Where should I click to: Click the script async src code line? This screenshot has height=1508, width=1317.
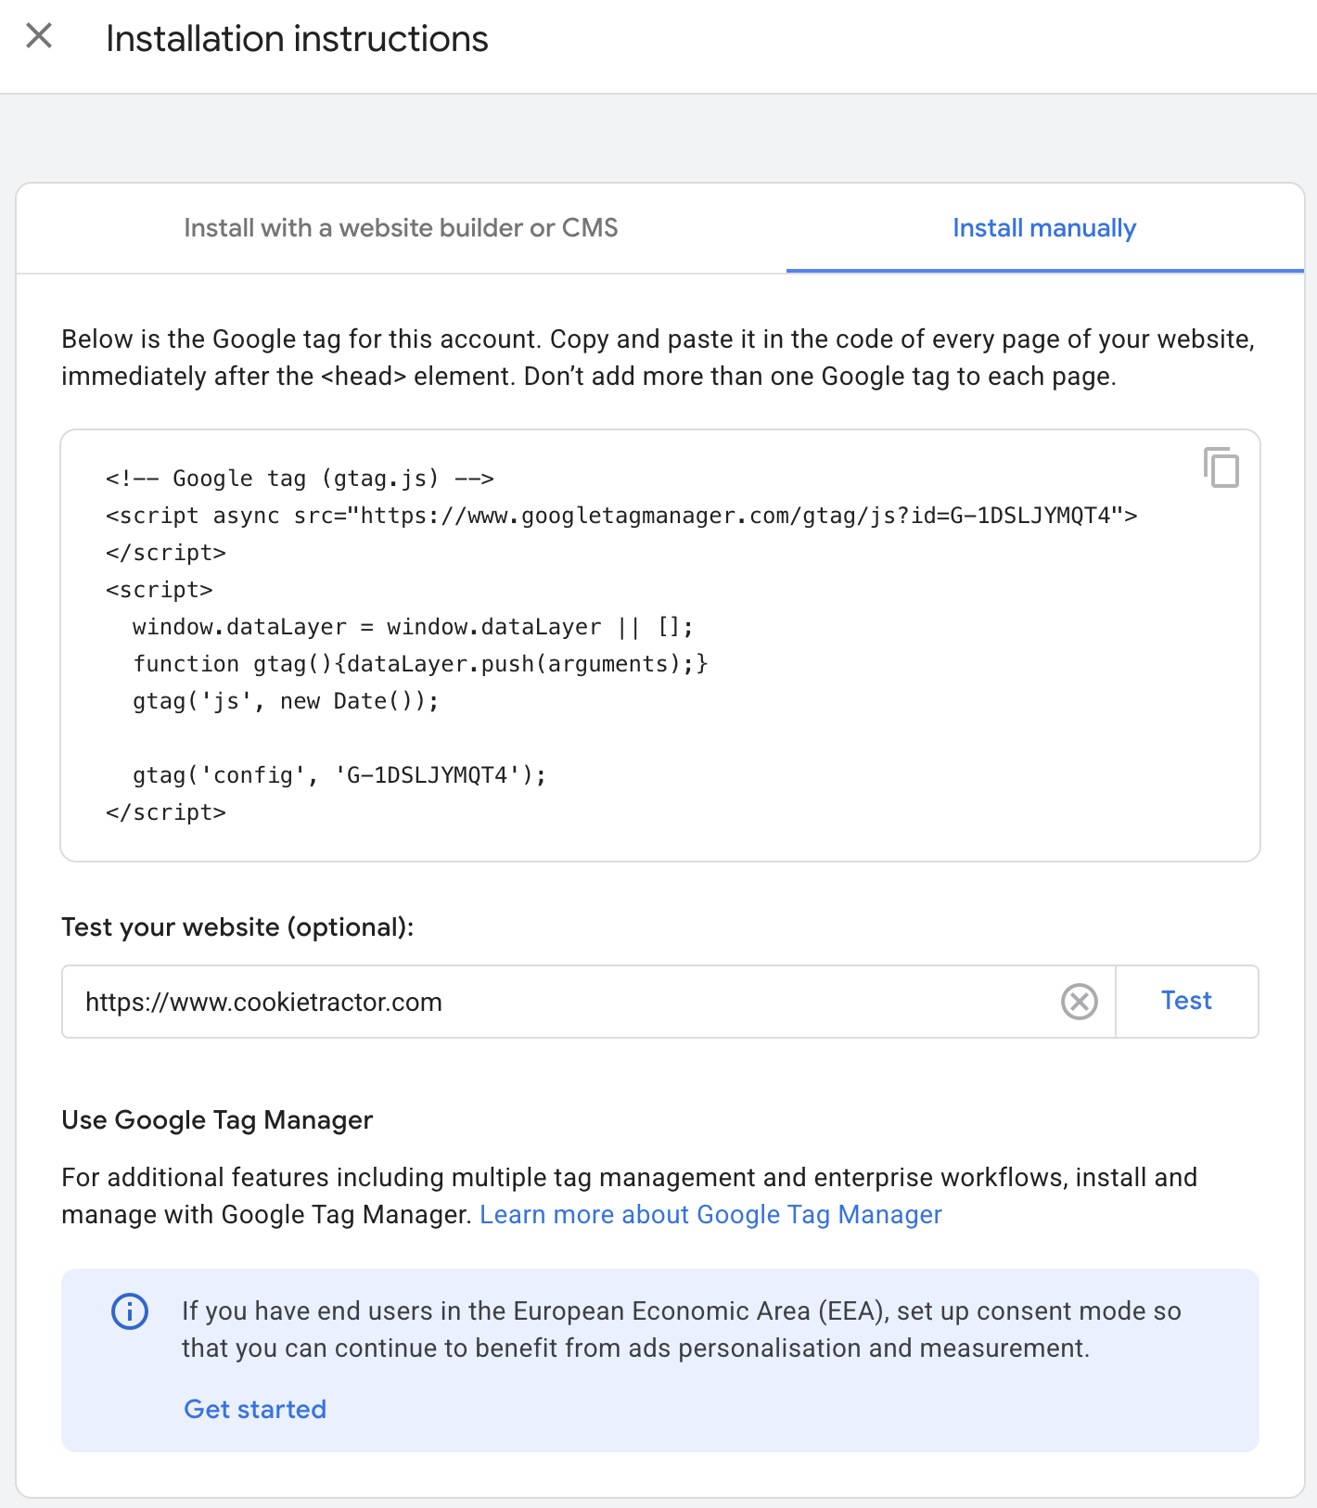coord(620,516)
